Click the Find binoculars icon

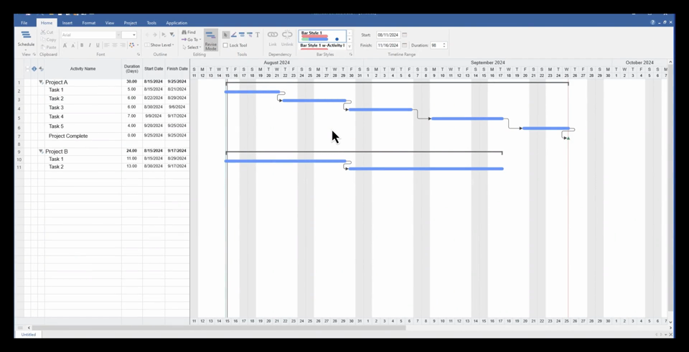pyautogui.click(x=184, y=32)
